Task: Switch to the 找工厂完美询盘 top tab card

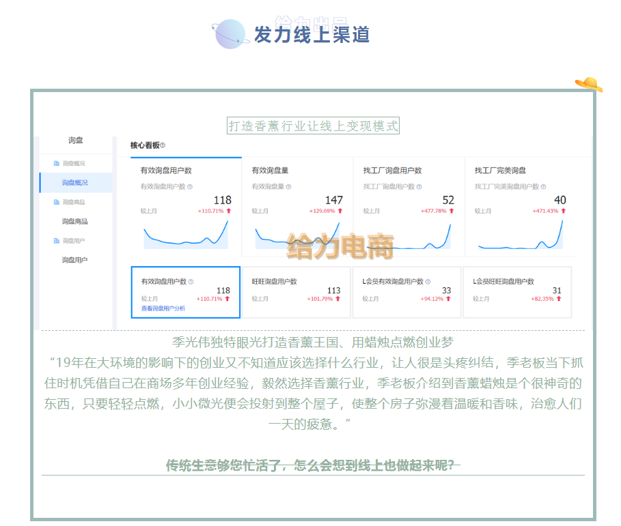Action: click(x=520, y=171)
